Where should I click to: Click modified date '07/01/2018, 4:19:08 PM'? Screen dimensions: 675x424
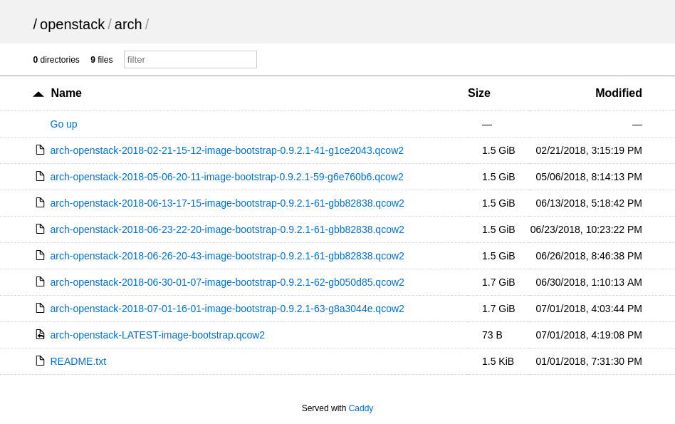click(x=589, y=335)
